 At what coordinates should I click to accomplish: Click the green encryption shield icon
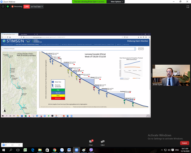tap(8, 6)
